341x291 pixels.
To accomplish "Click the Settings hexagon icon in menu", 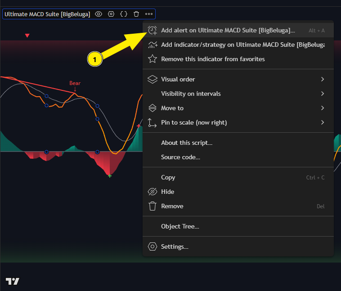I will [x=153, y=246].
